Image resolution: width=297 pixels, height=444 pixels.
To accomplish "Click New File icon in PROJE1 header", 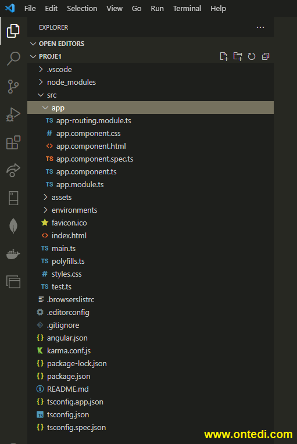I will [224, 56].
